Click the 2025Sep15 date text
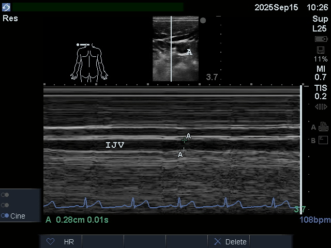The image size is (331, 248). pos(276,8)
